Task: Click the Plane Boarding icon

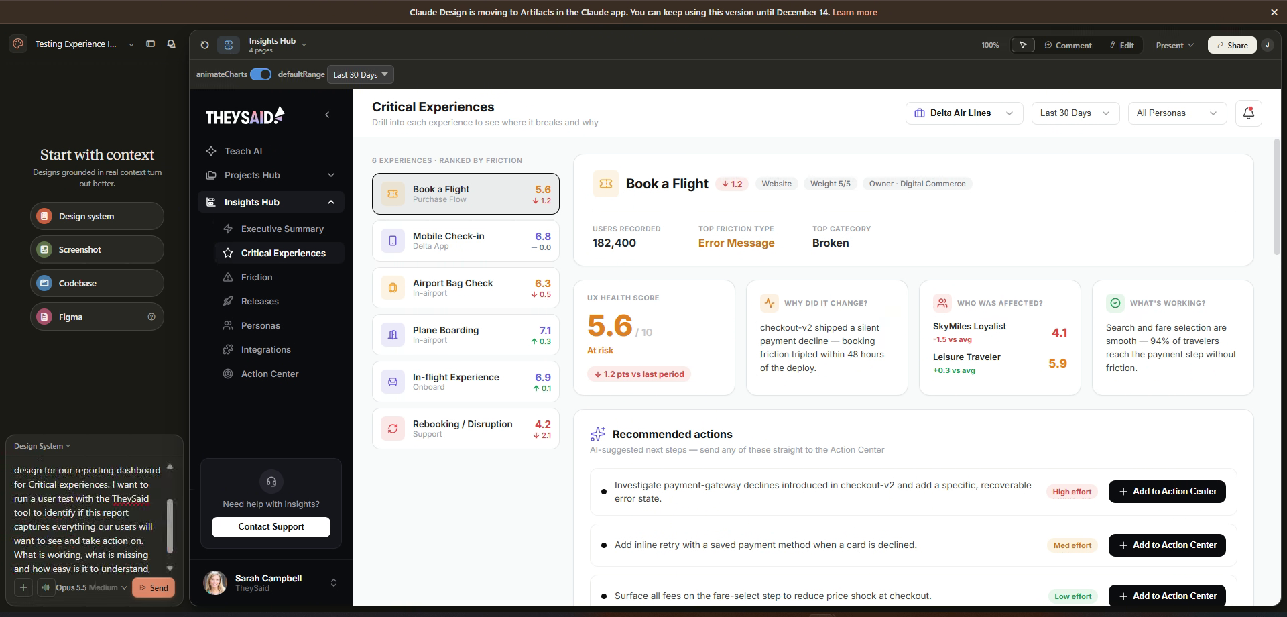Action: [393, 335]
